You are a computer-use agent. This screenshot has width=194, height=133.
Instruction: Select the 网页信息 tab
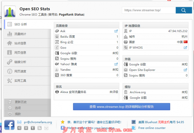click(27, 52)
